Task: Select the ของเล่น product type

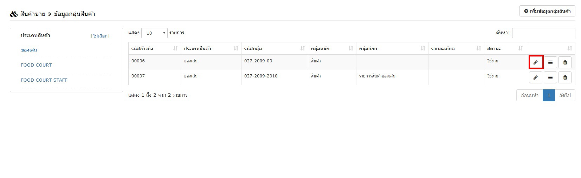Action: (x=29, y=50)
